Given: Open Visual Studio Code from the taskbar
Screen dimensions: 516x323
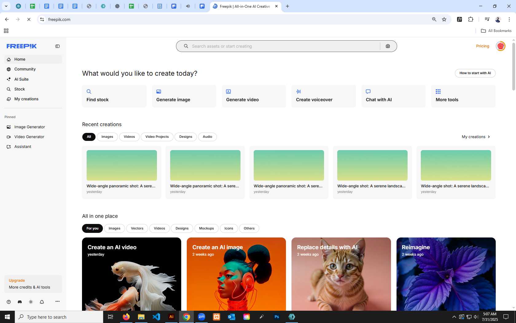Looking at the screenshot, I should pyautogui.click(x=156, y=317).
